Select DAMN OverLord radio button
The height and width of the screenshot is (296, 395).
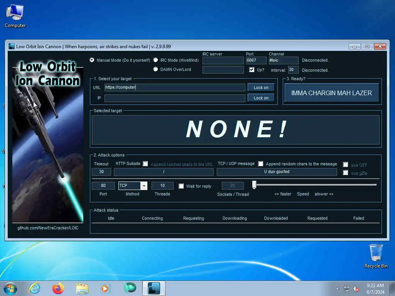156,69
